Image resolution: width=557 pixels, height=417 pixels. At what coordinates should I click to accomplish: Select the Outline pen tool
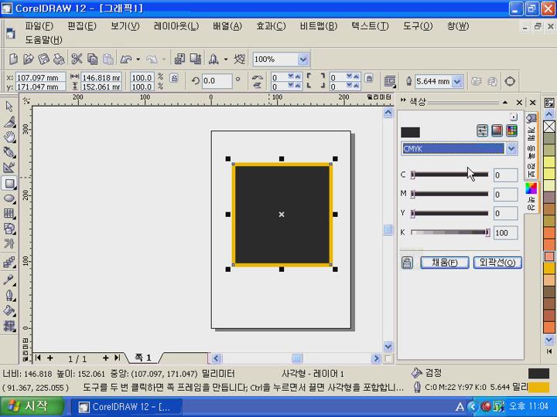[x=9, y=295]
